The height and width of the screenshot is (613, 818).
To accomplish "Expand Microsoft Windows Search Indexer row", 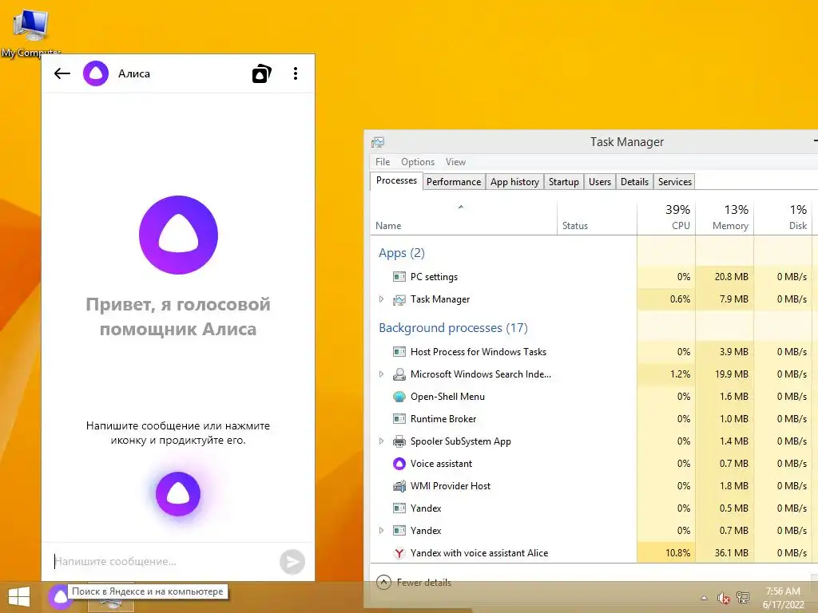I will pyautogui.click(x=381, y=374).
